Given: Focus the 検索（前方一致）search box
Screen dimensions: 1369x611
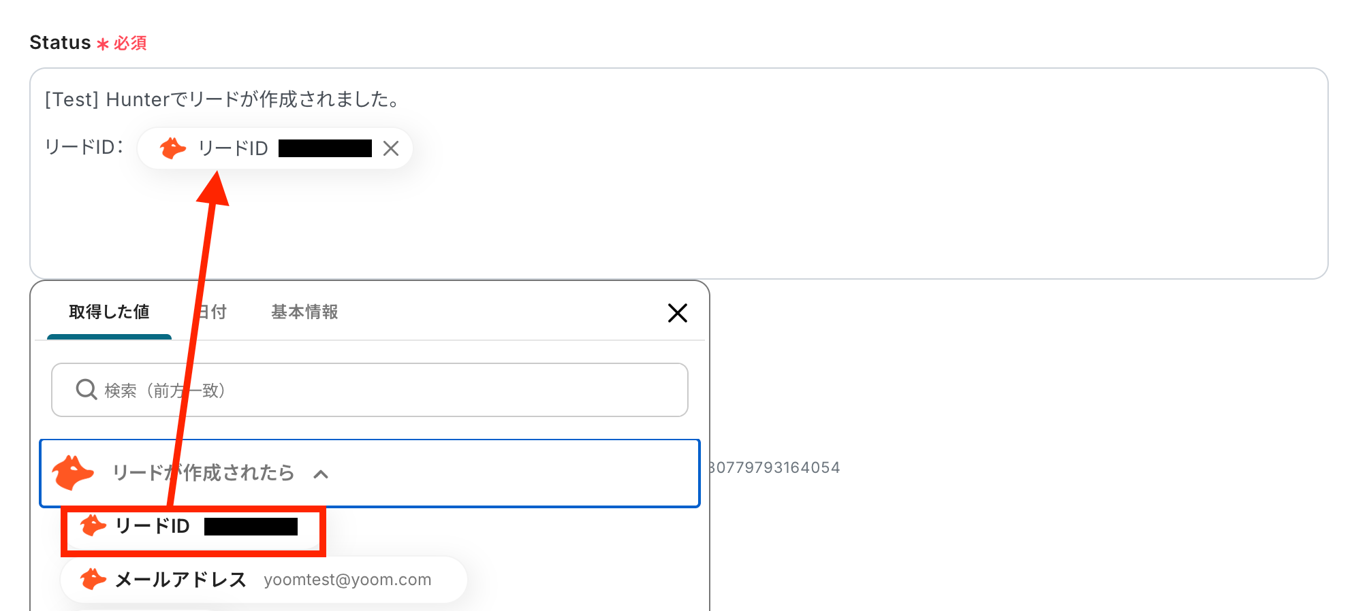Looking at the screenshot, I should [x=381, y=390].
